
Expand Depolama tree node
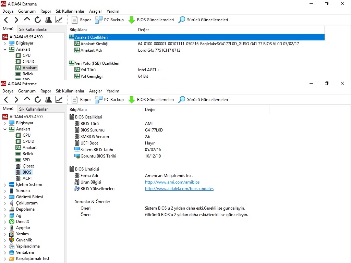pyautogui.click(x=5, y=209)
